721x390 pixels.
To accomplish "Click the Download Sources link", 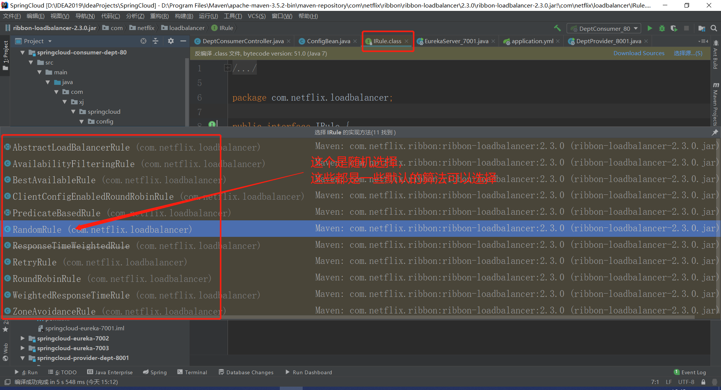I will tap(639, 53).
